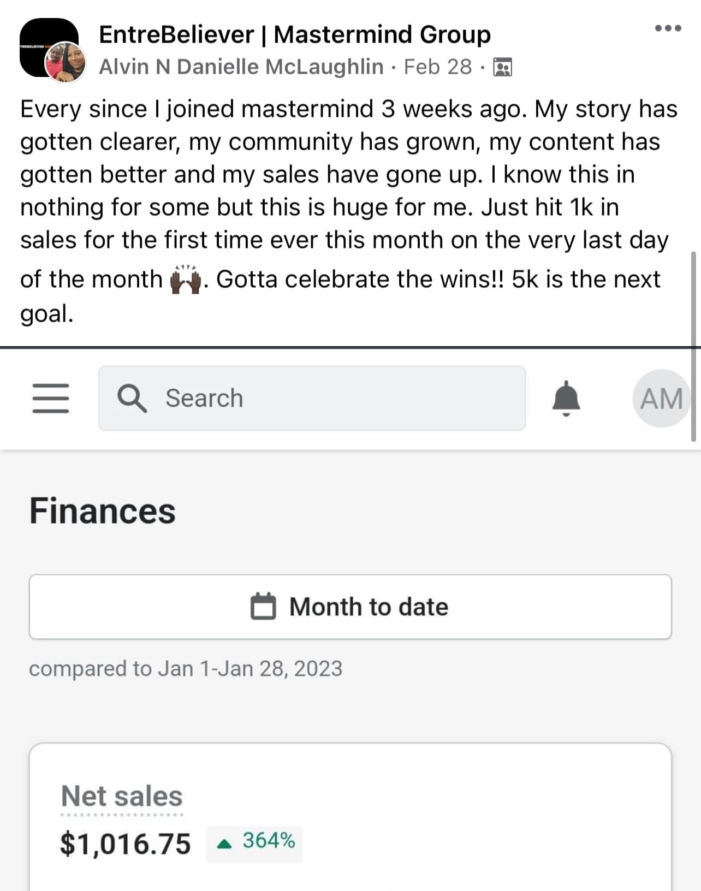Click the green upward triangle indicator
This screenshot has height=891, width=701.
pyautogui.click(x=224, y=844)
